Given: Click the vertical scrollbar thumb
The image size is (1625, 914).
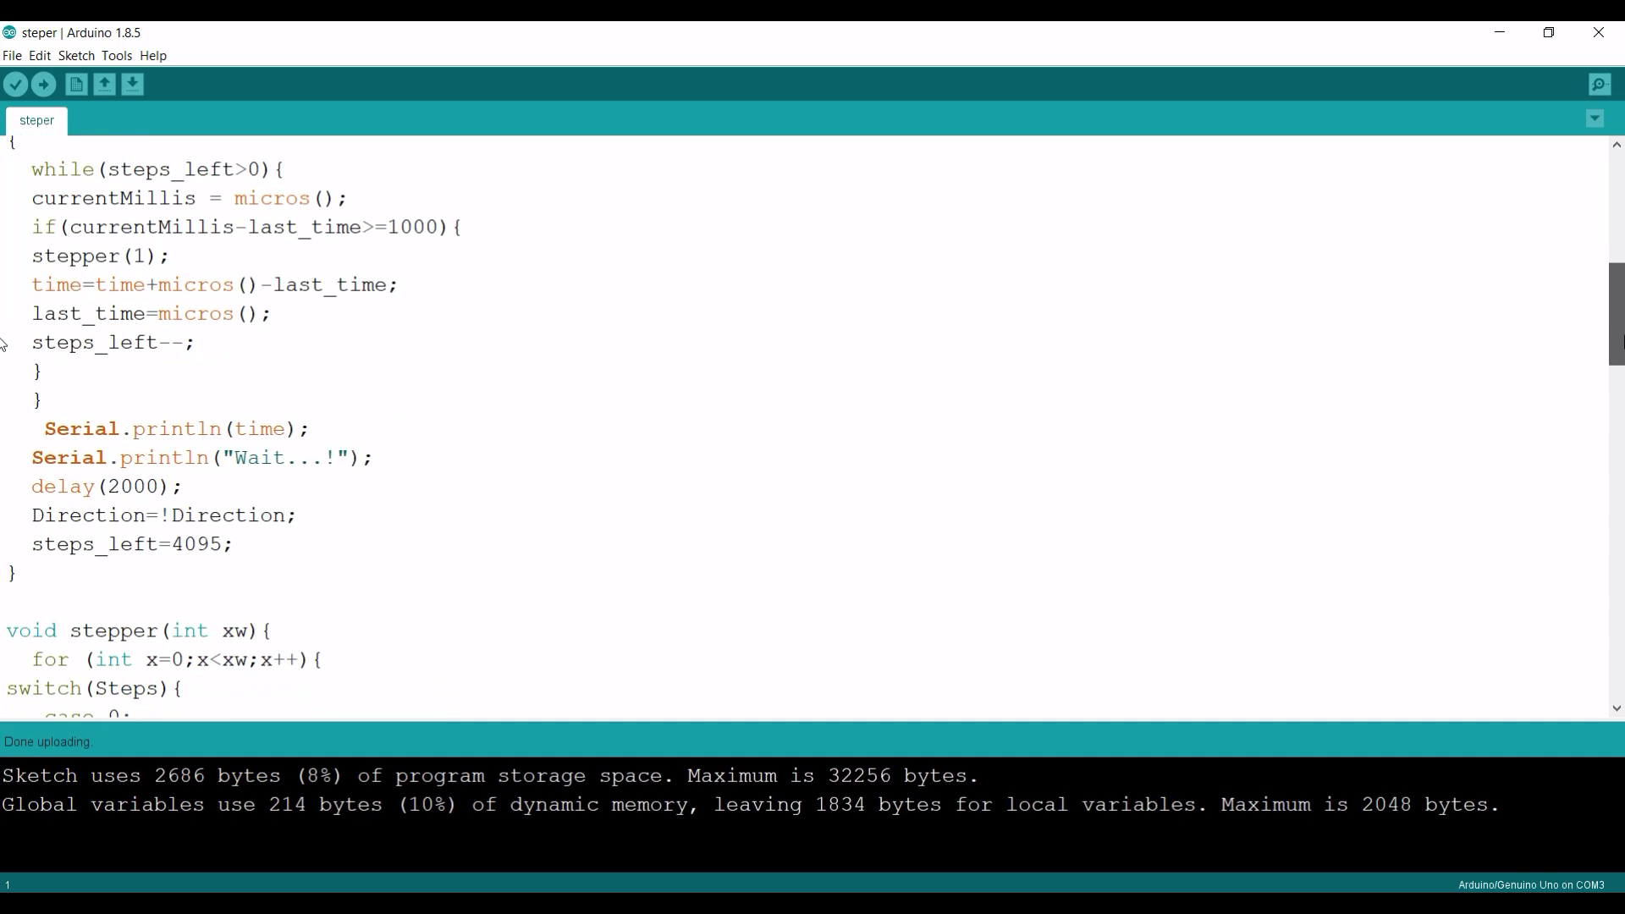Looking at the screenshot, I should pos(1617,314).
